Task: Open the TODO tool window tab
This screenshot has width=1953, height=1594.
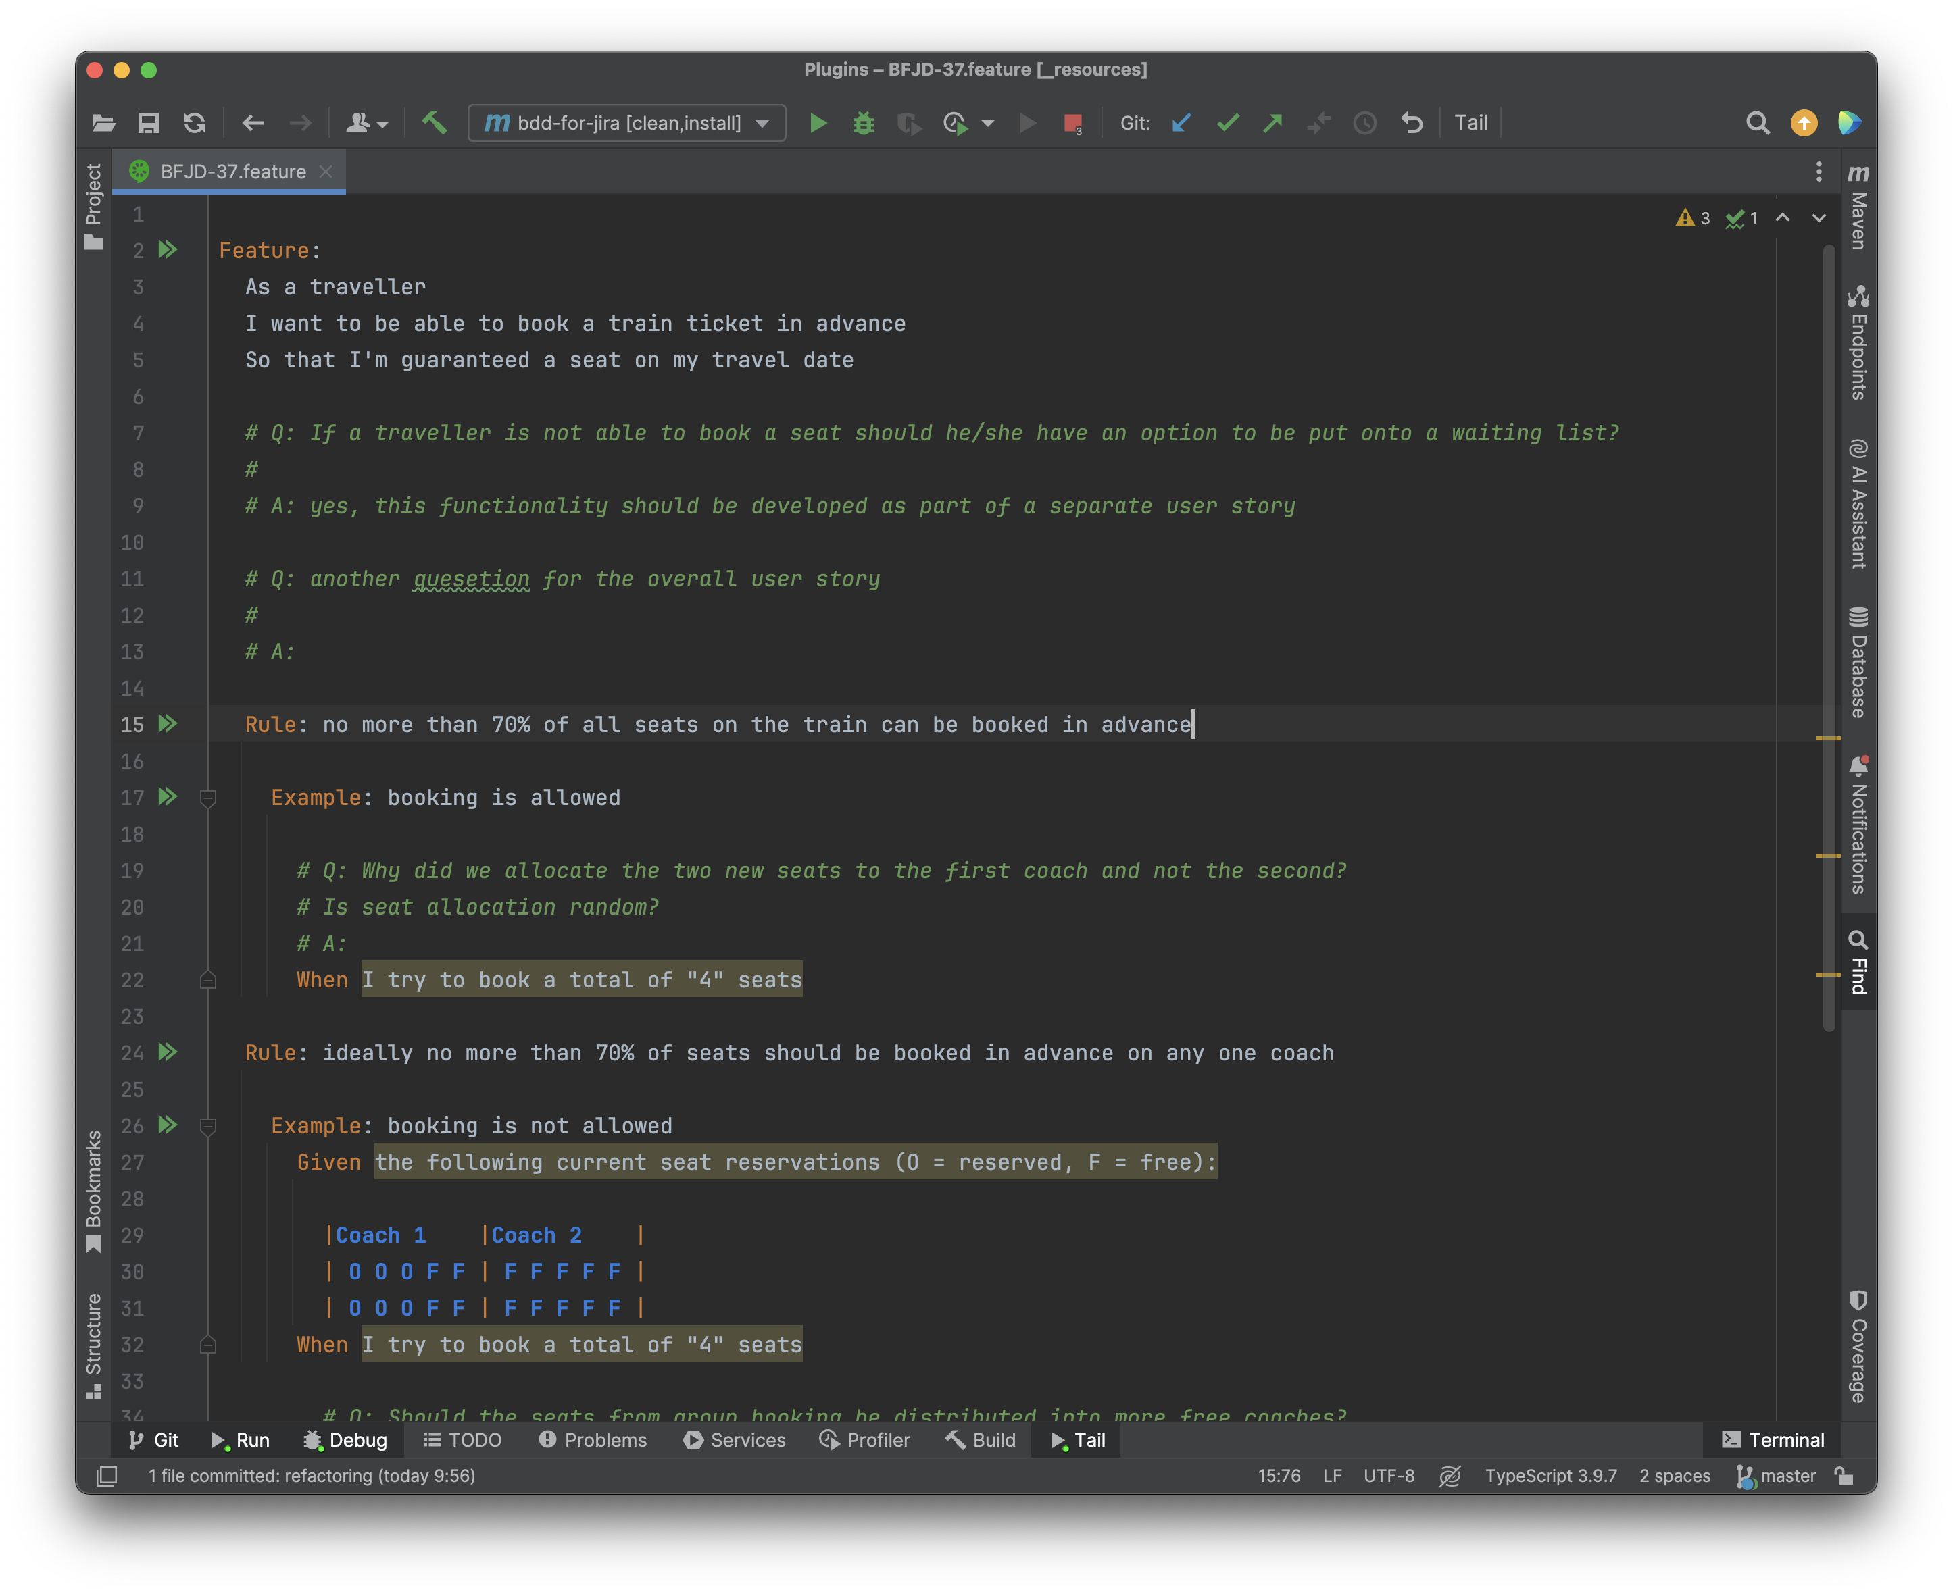Action: click(462, 1440)
